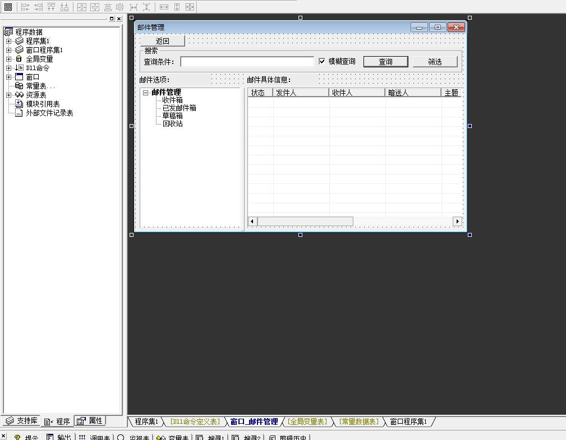Click the 发件人 column header
The width and height of the screenshot is (566, 440).
301,93
